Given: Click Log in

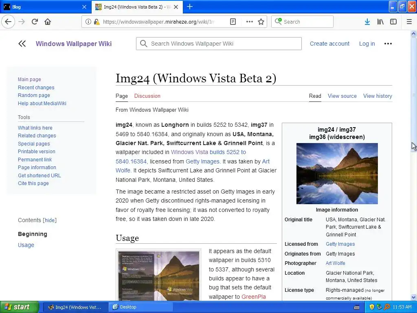Looking at the screenshot, I should pyautogui.click(x=367, y=44).
